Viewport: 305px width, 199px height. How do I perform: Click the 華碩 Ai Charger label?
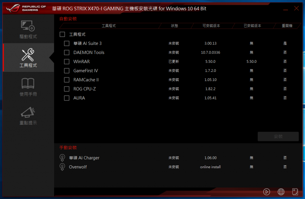coord(84,158)
